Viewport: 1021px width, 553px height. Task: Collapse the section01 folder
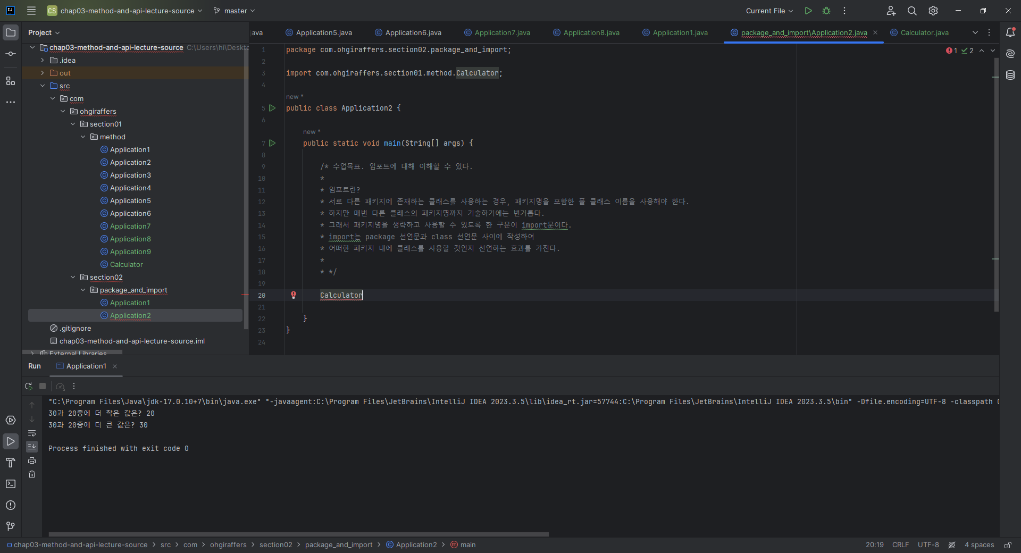[x=73, y=124]
